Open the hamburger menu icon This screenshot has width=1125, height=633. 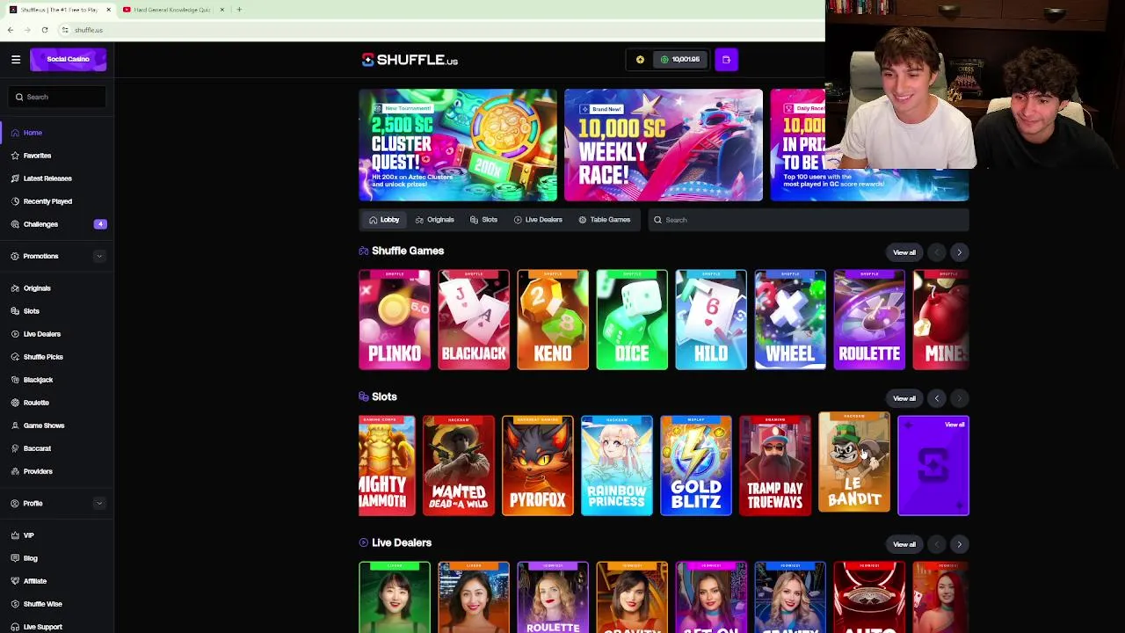tap(16, 59)
